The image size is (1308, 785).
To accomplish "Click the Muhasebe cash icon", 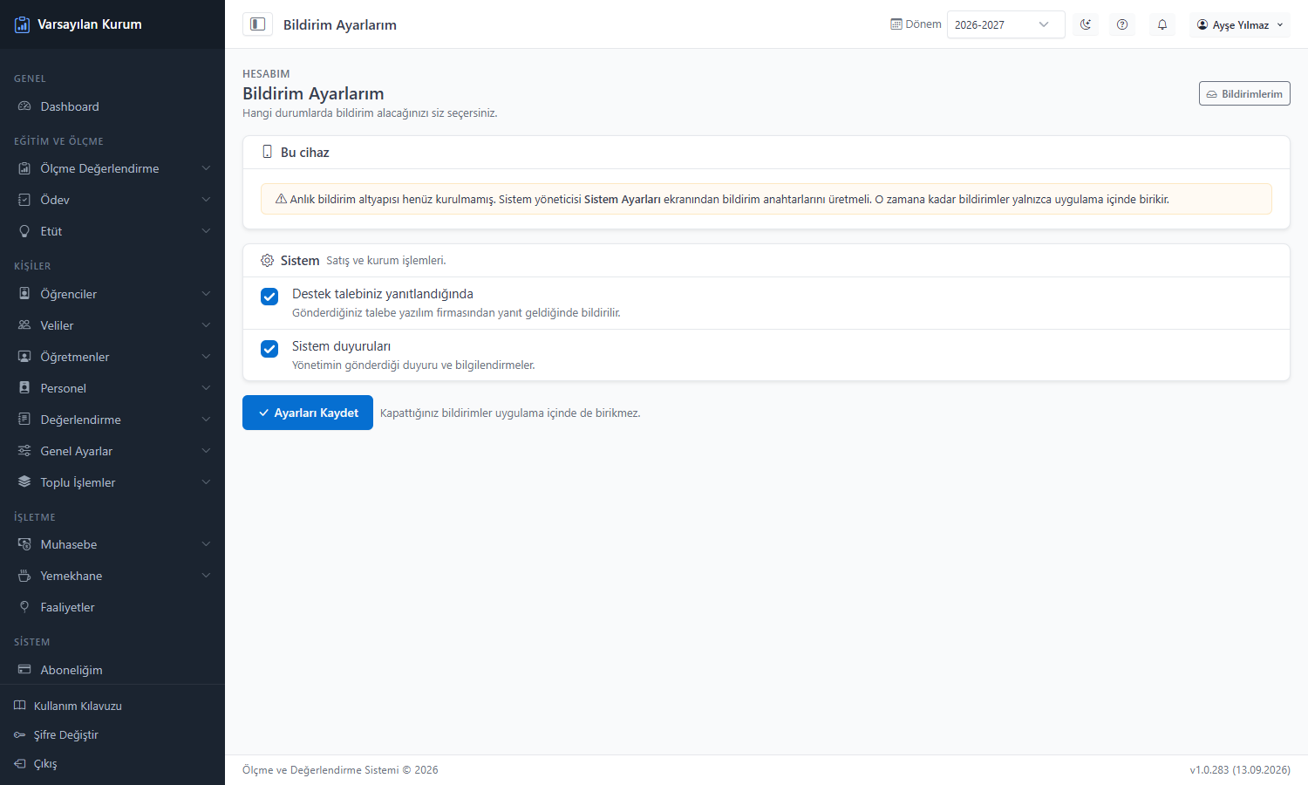I will click(24, 544).
